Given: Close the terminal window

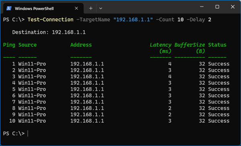Looking at the screenshot, I should click(233, 6).
